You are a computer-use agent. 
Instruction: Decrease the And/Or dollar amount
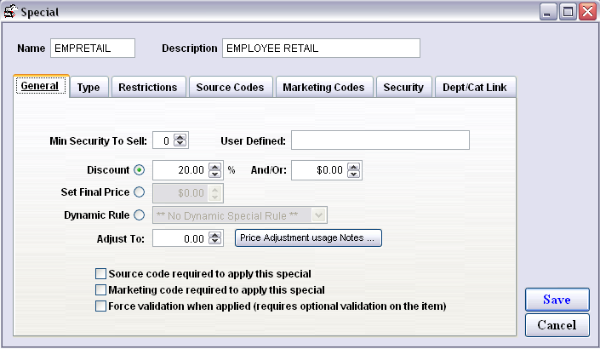point(353,174)
